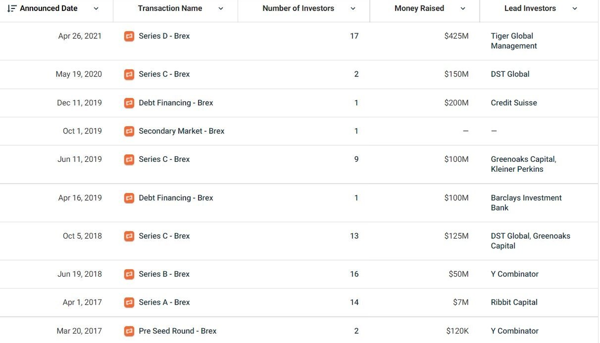Click the icon next to Debt Financing dated Apr 16, 2019
Viewport: 600px width, 343px height.
[129, 198]
